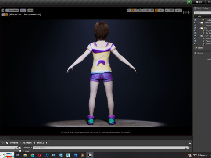Open scale snap value 0.25 dropdown

pyautogui.click(x=171, y=11)
